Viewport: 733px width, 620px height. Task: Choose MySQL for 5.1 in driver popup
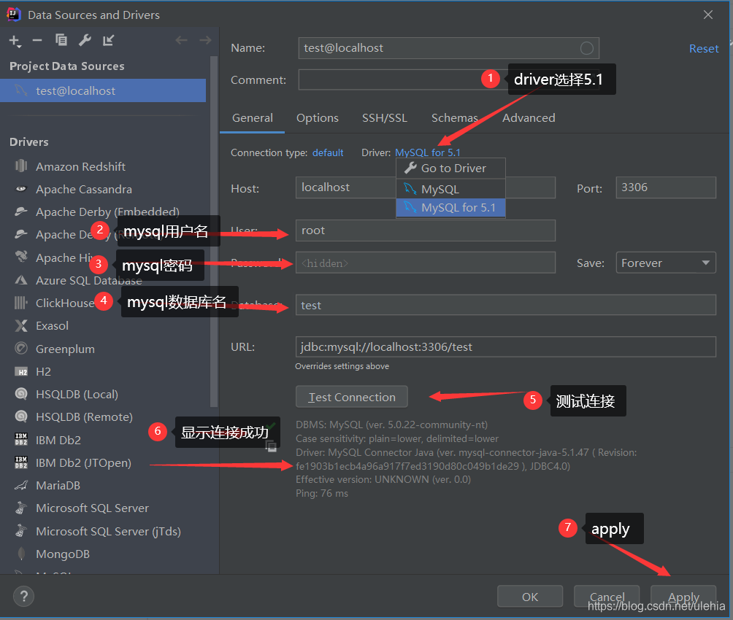pyautogui.click(x=450, y=207)
